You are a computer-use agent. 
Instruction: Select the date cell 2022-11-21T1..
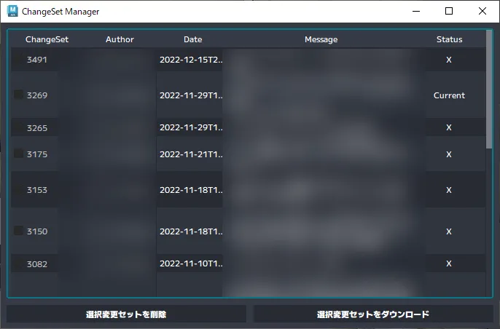pos(190,154)
